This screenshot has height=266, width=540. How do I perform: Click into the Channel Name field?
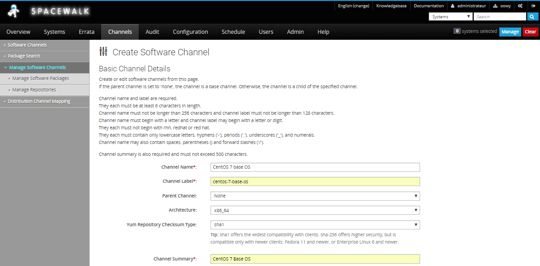tap(315, 167)
